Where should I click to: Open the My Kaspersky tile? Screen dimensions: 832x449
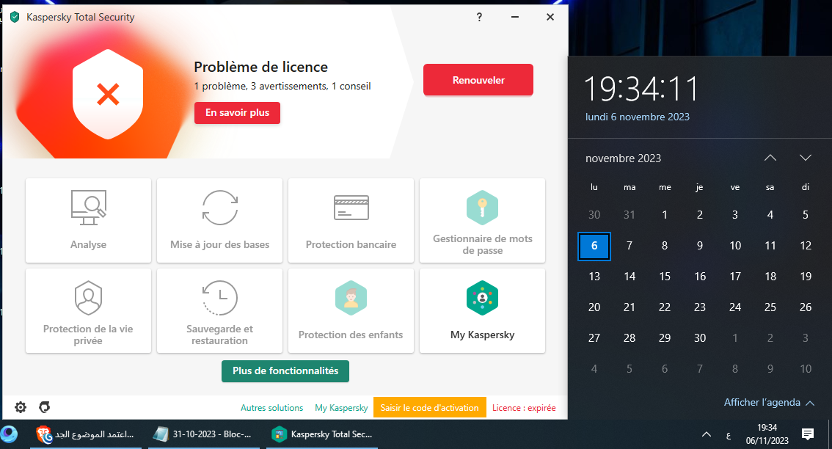pos(482,310)
